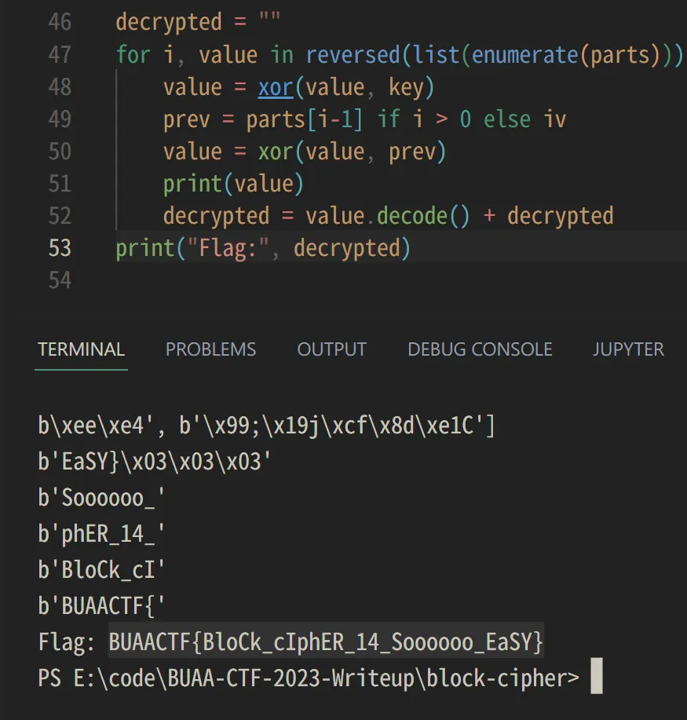
Task: Click the highlighted BUAACTF flag output text
Action: tap(326, 643)
